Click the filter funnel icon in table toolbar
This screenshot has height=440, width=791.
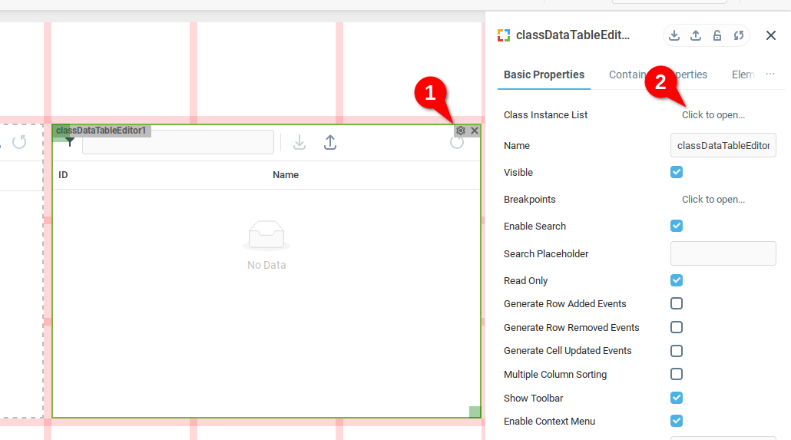pos(70,142)
